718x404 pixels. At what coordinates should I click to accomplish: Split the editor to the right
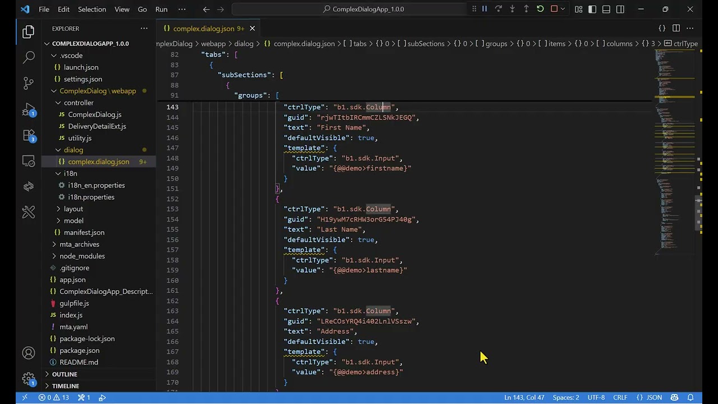(676, 28)
